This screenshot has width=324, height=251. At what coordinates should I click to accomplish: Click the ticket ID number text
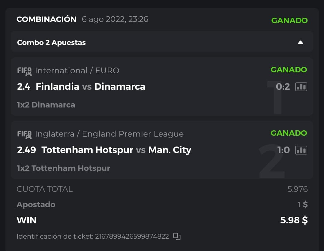click(132, 236)
